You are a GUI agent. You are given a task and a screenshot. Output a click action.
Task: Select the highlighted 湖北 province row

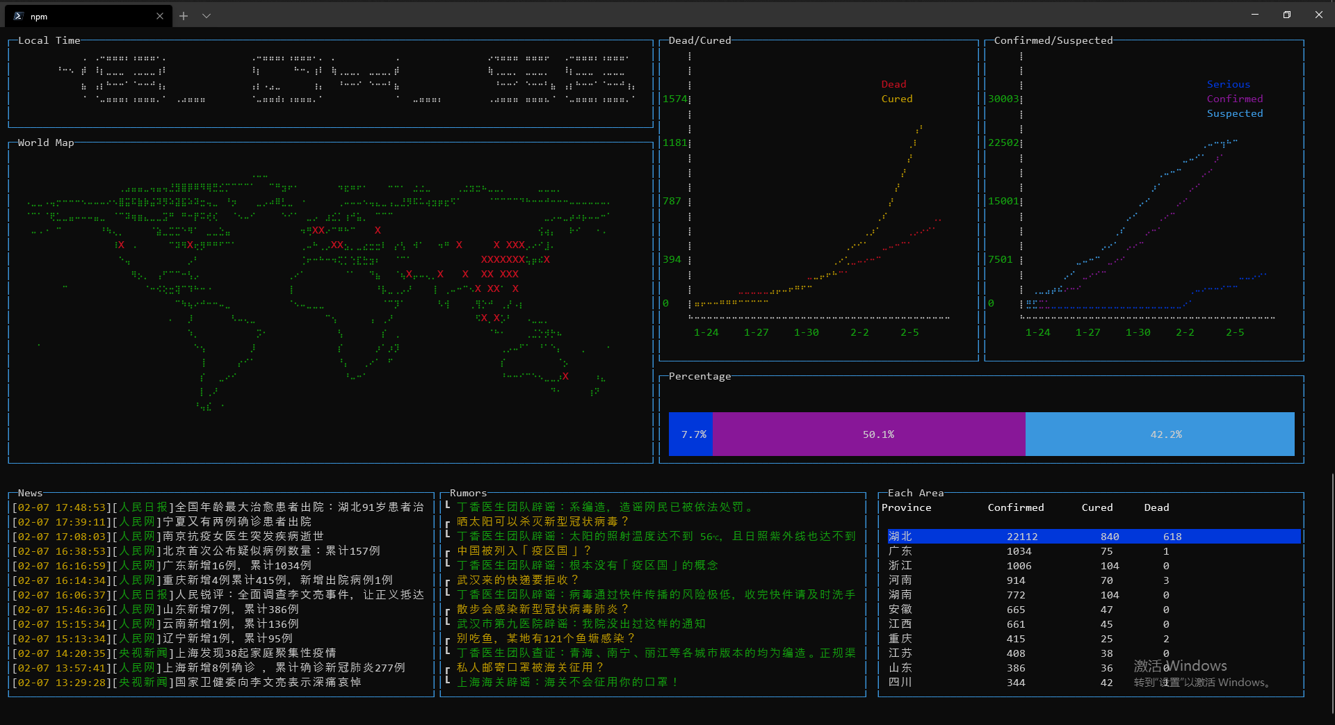click(1094, 537)
